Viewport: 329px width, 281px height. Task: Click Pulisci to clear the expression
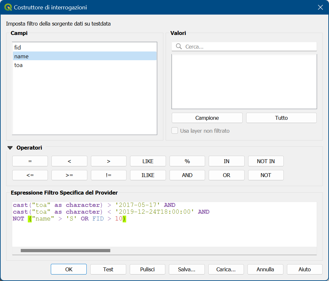(147, 269)
